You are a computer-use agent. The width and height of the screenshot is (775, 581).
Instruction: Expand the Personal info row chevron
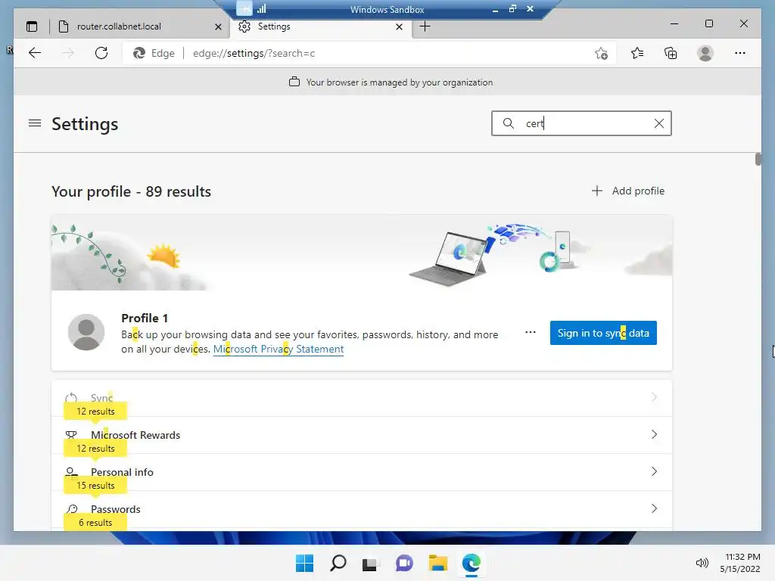point(654,471)
